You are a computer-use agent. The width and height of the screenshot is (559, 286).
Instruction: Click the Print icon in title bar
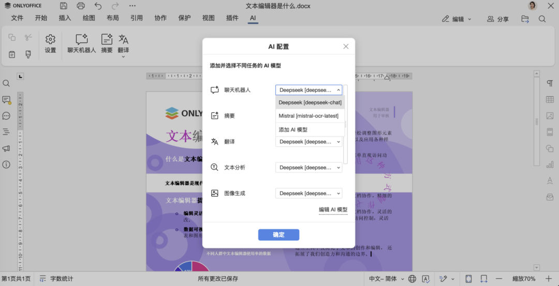[x=81, y=6]
